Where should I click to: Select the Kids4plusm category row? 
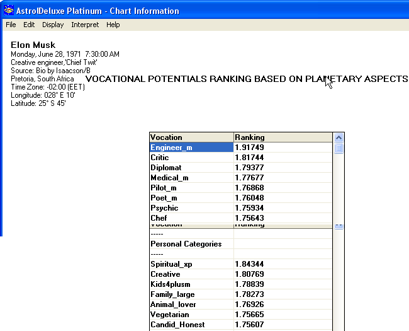point(241,284)
